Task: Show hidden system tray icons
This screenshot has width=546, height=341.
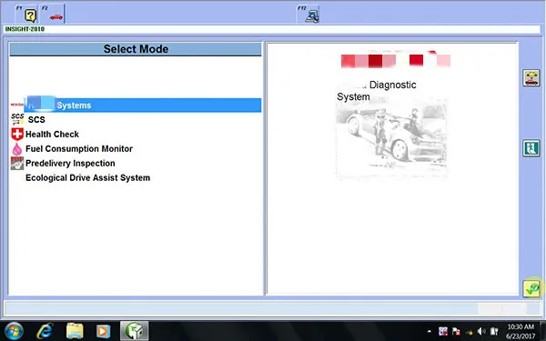Action: 429,331
